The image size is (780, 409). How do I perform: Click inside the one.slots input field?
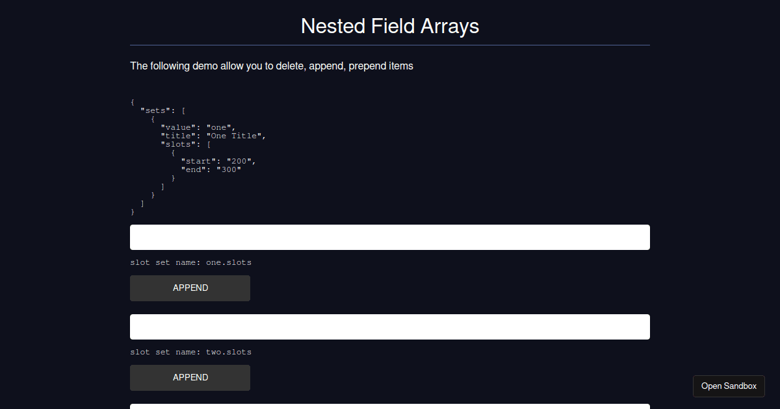[389, 237]
